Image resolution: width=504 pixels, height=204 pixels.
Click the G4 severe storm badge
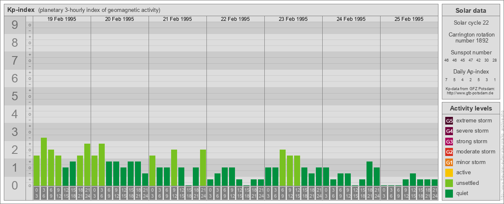point(449,131)
